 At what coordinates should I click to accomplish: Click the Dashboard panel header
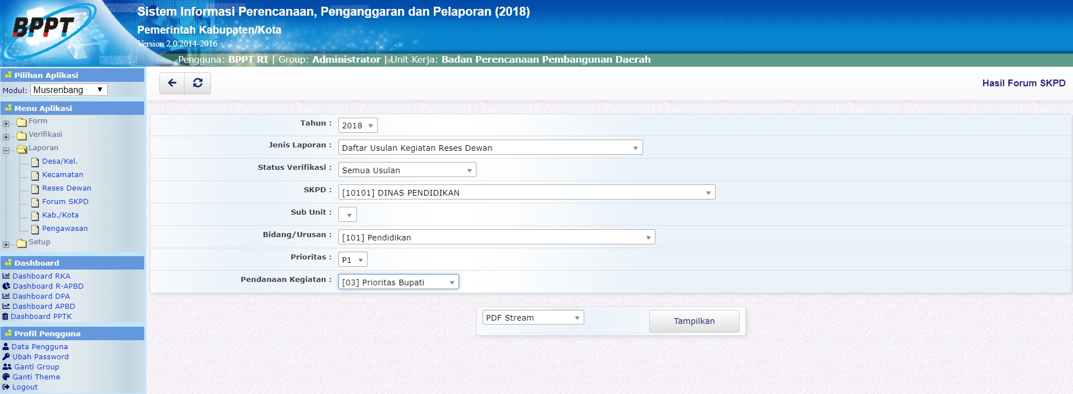coord(72,263)
